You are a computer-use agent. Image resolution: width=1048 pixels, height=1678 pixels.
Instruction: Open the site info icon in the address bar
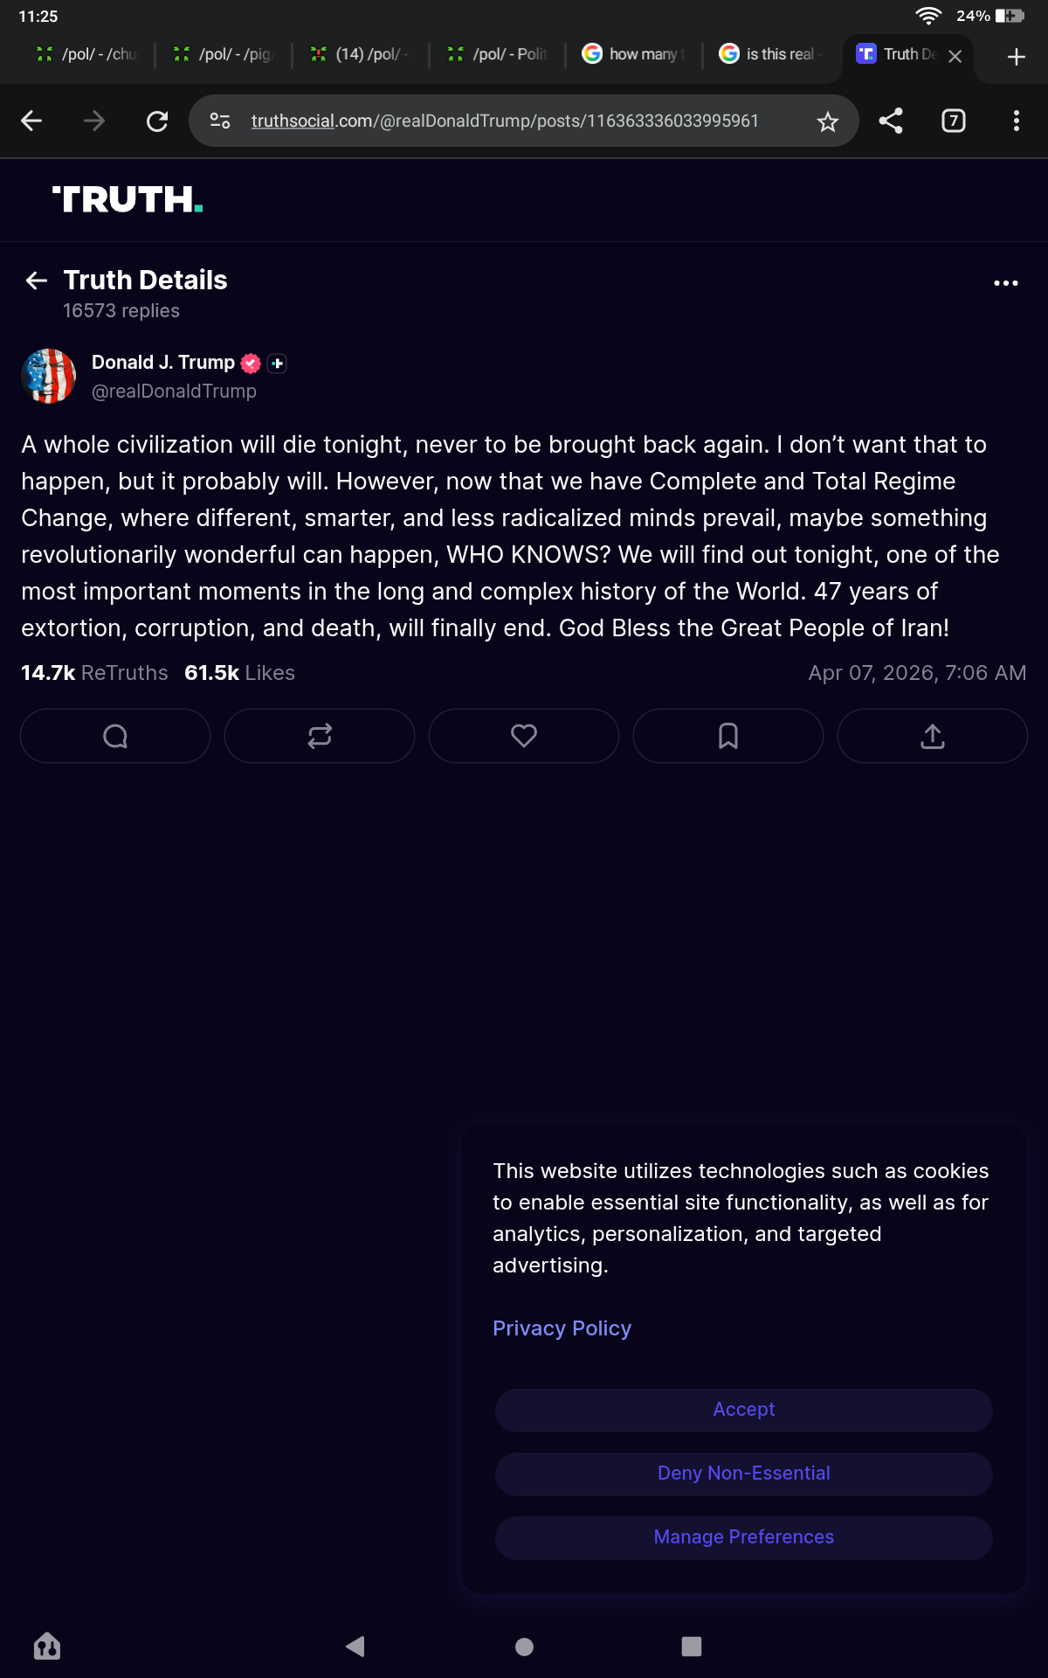[x=220, y=121]
